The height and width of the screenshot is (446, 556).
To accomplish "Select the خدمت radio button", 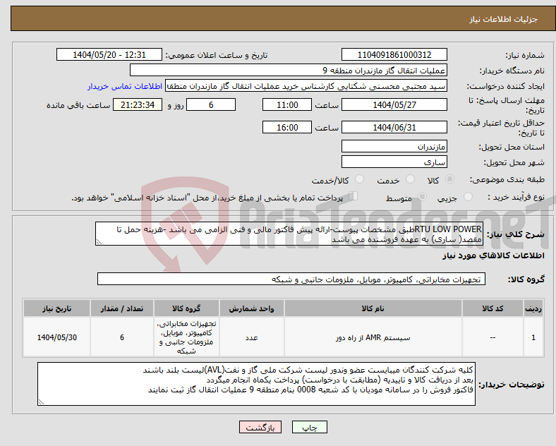I will [x=410, y=179].
